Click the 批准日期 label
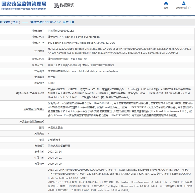This screenshot has width=195, height=193. (x=39, y=152)
